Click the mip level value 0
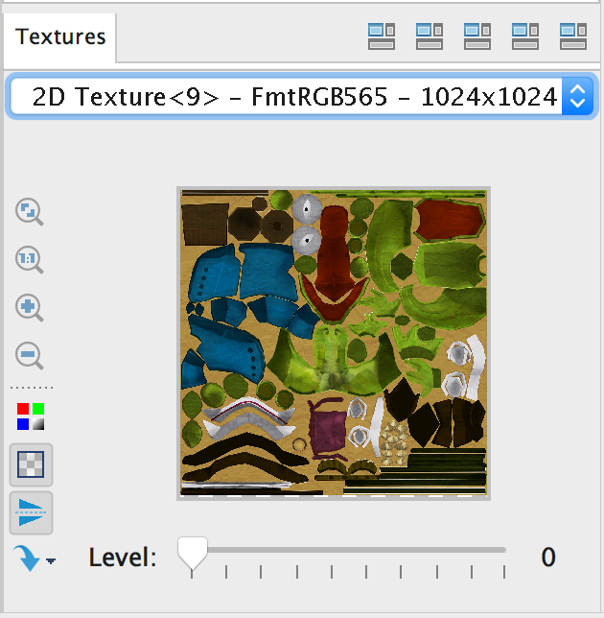The width and height of the screenshot is (604, 618). click(x=548, y=558)
